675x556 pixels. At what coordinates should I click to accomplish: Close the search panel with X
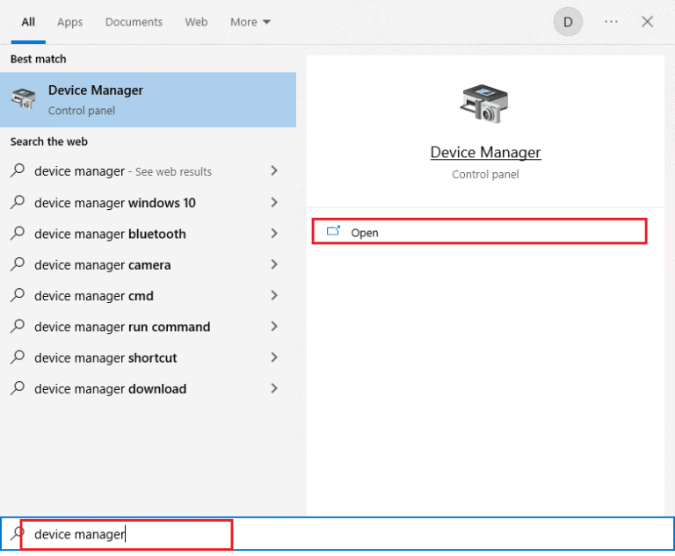[x=647, y=22]
